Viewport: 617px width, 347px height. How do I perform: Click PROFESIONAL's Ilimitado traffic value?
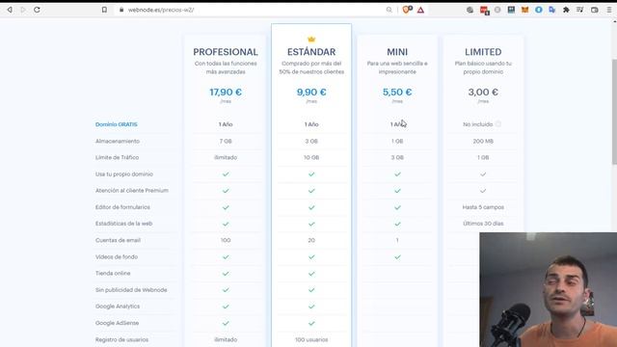226,157
